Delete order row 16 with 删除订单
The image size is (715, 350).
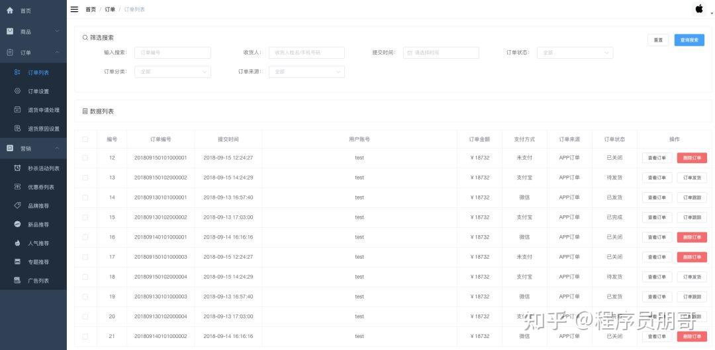point(692,237)
